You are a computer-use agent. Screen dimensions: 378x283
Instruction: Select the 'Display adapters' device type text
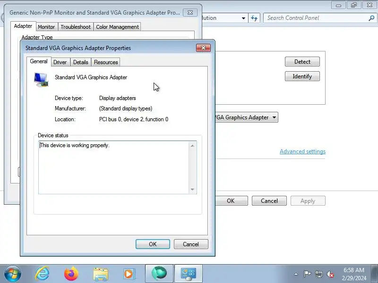pos(117,98)
